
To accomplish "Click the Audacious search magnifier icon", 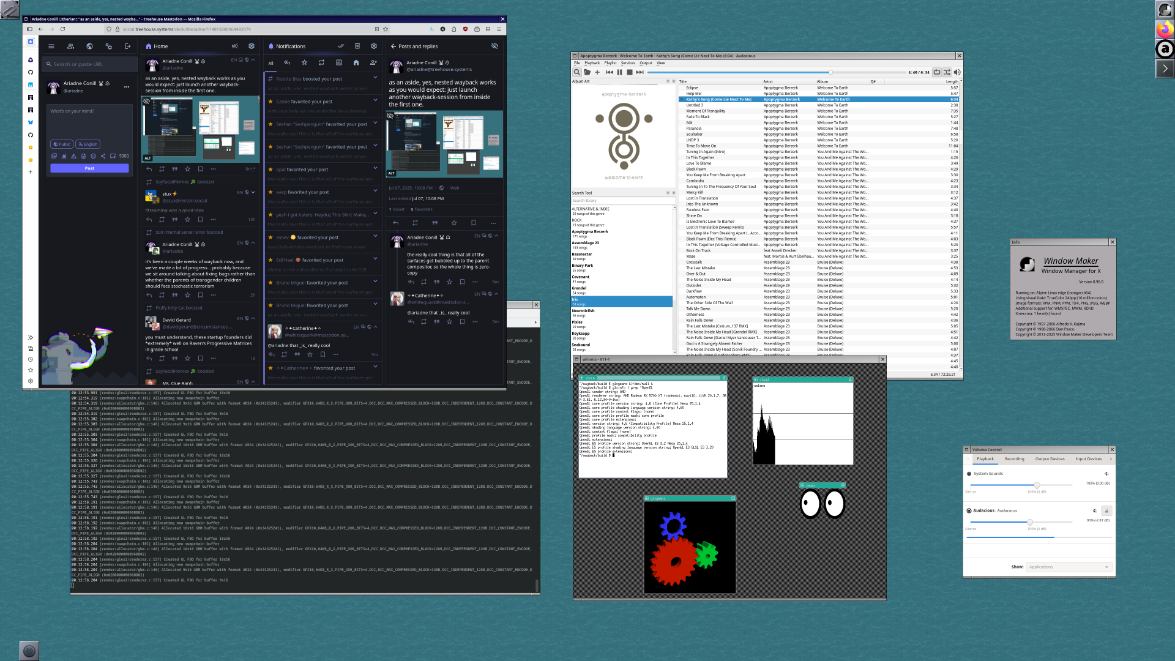I will click(577, 72).
